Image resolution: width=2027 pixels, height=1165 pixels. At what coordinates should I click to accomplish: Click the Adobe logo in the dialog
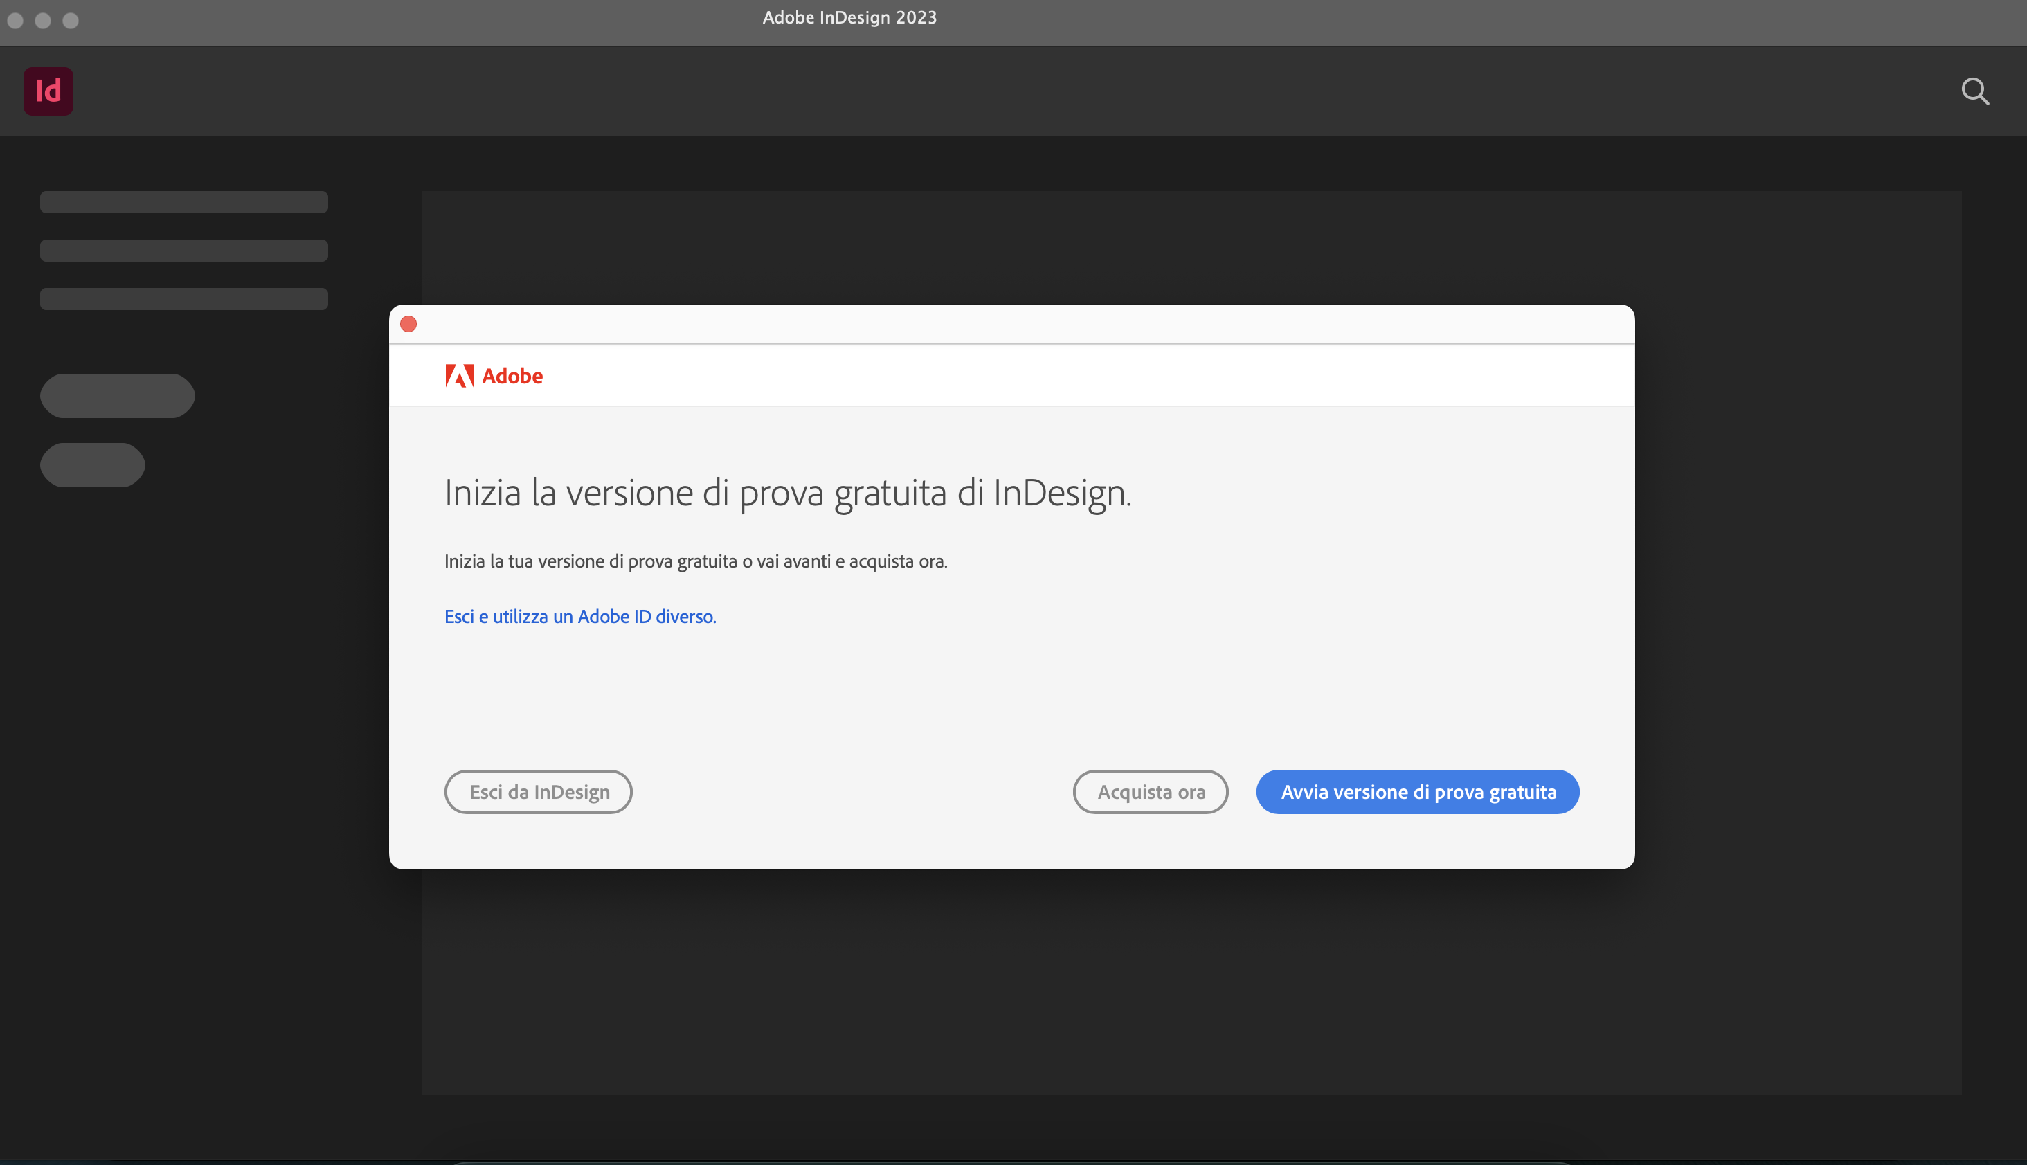tap(494, 376)
